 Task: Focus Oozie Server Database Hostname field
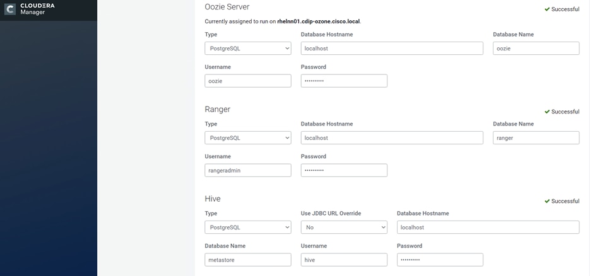(x=392, y=49)
